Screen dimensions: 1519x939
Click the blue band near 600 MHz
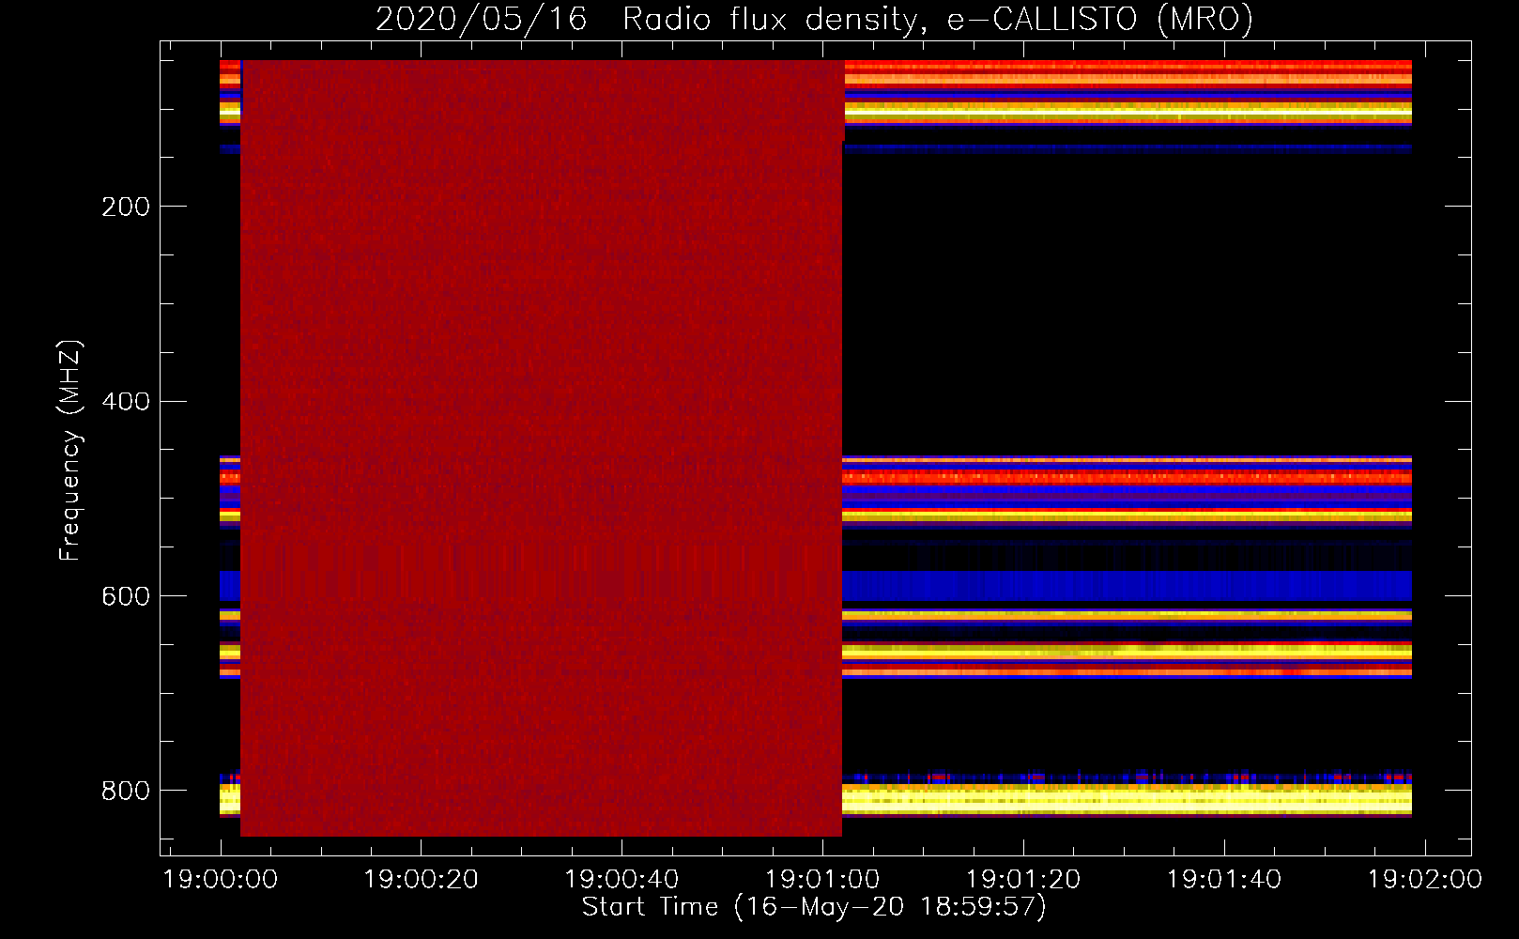coord(1127,586)
